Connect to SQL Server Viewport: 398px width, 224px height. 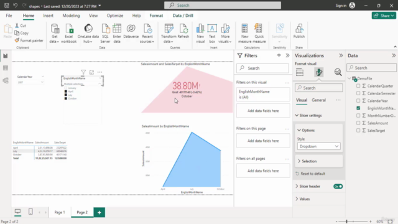(105, 34)
